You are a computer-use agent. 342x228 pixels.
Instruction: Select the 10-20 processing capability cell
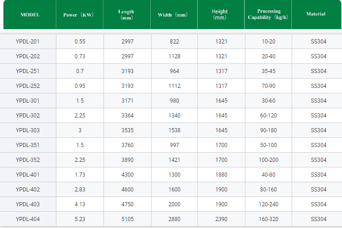click(268, 42)
